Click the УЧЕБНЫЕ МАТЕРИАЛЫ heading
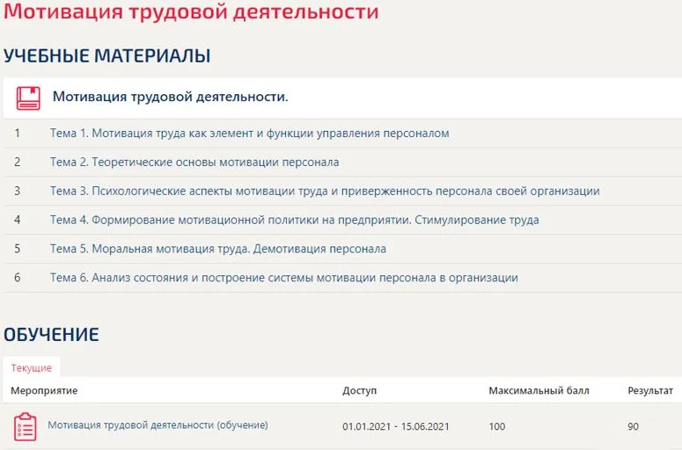Image resolution: width=682 pixels, height=450 pixels. click(107, 56)
